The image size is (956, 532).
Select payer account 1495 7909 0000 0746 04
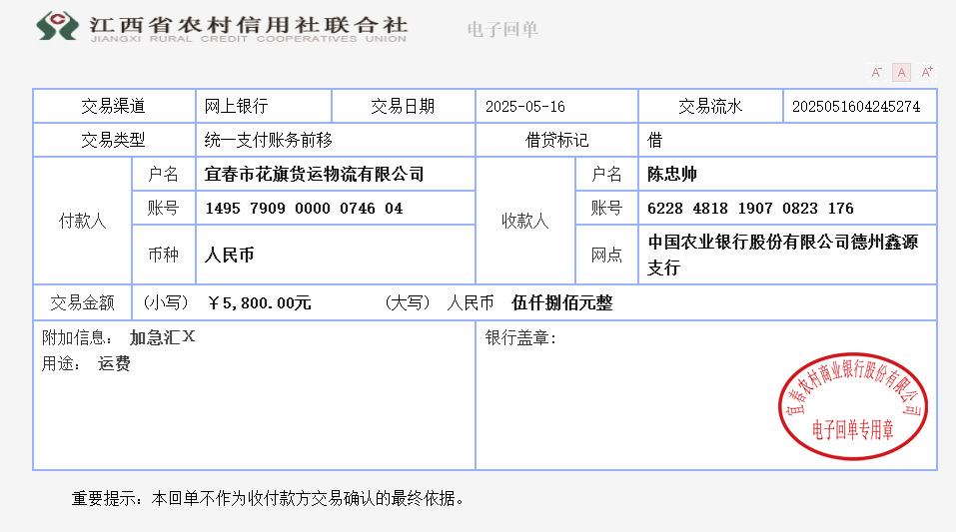pyautogui.click(x=305, y=209)
